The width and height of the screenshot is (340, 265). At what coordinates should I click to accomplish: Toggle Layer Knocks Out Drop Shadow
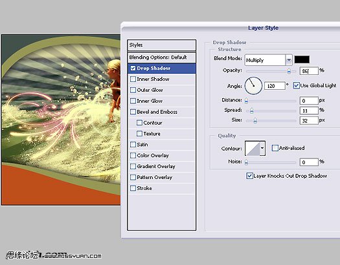point(249,176)
